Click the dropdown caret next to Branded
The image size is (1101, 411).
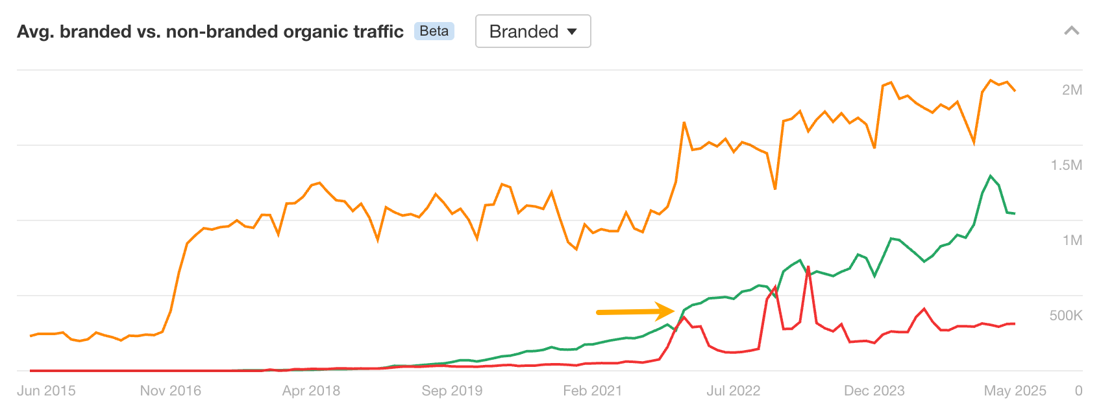(x=574, y=30)
